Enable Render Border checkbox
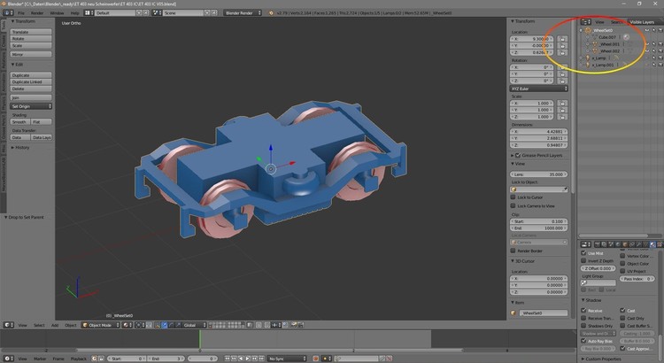This screenshot has height=363, width=664. pyautogui.click(x=513, y=251)
